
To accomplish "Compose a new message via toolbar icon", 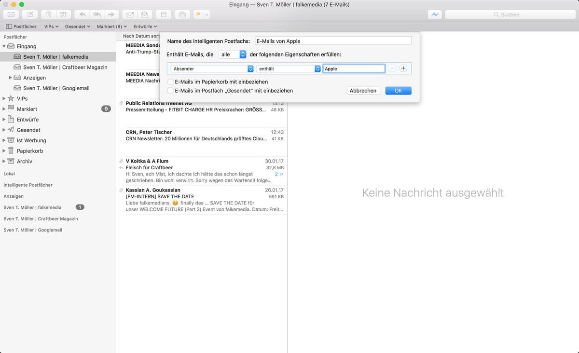I will click(30, 14).
